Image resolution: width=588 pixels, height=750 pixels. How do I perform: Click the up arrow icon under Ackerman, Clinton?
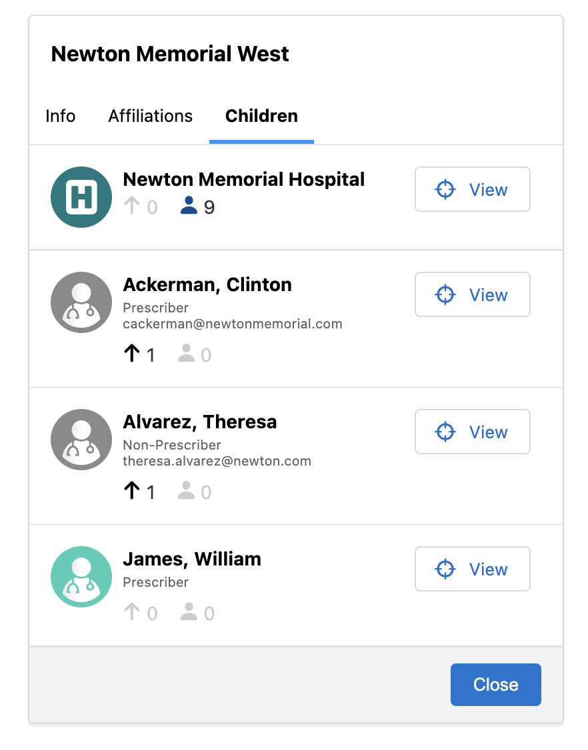tap(132, 354)
